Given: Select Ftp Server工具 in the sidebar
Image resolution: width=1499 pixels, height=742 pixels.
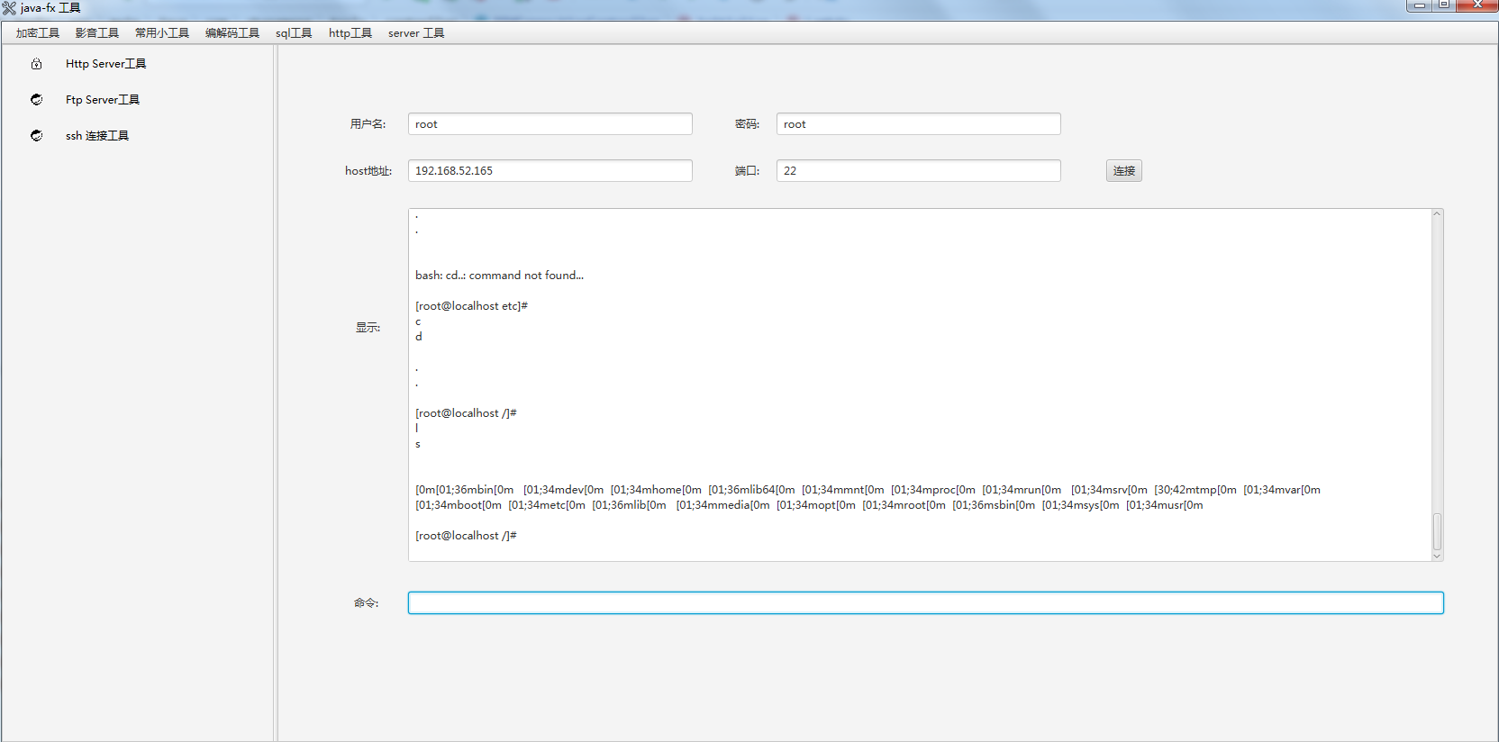Looking at the screenshot, I should [102, 100].
